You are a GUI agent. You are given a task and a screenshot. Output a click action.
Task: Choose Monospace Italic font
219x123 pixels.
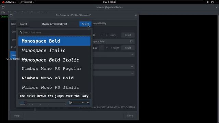54,50
